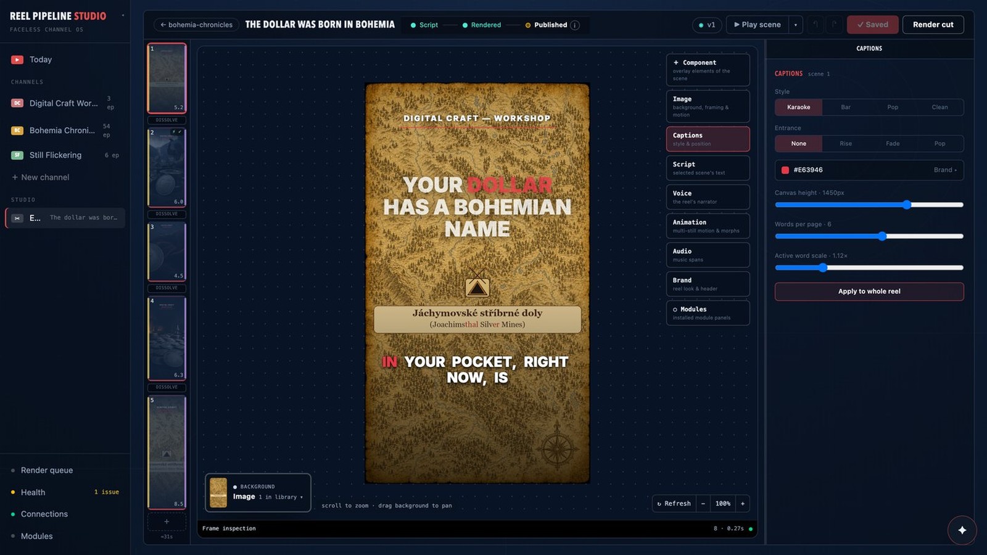Open the Brand color dropdown
Image resolution: width=987 pixels, height=555 pixels.
pyautogui.click(x=945, y=170)
